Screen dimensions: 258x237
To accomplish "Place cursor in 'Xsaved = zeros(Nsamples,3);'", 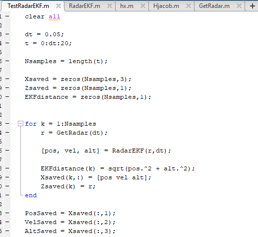I will pos(78,79).
